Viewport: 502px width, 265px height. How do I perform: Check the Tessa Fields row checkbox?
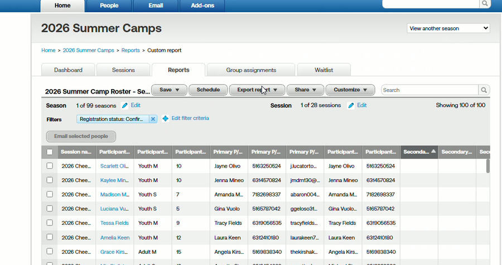[x=50, y=223]
